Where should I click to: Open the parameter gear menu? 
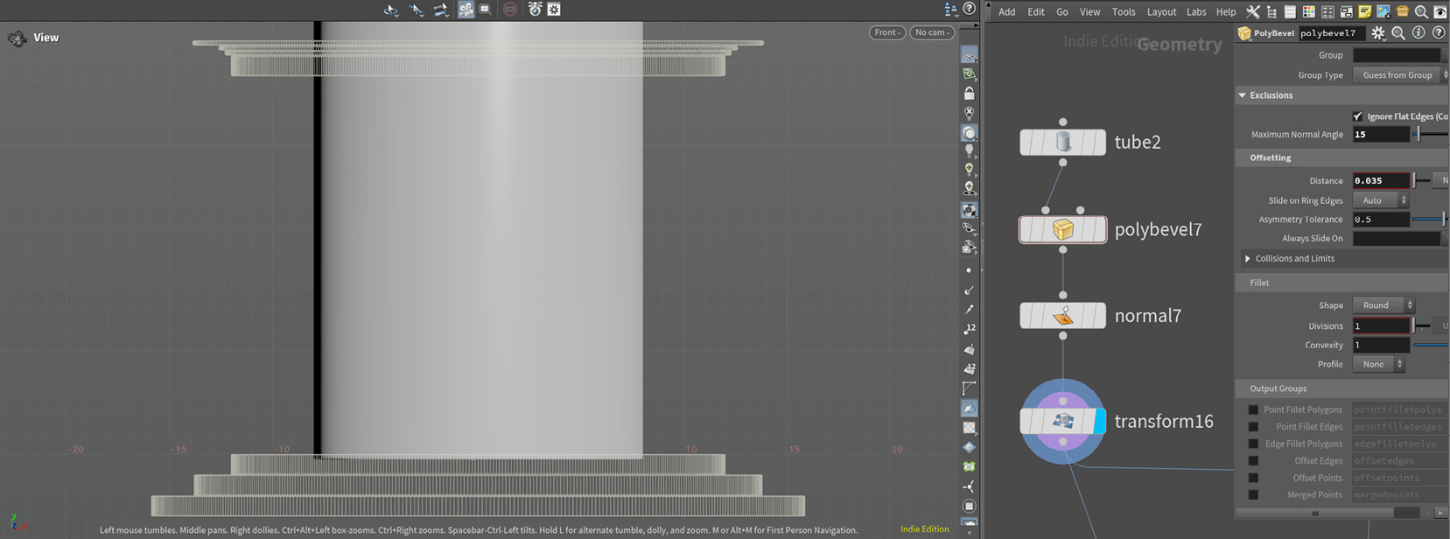point(1378,33)
